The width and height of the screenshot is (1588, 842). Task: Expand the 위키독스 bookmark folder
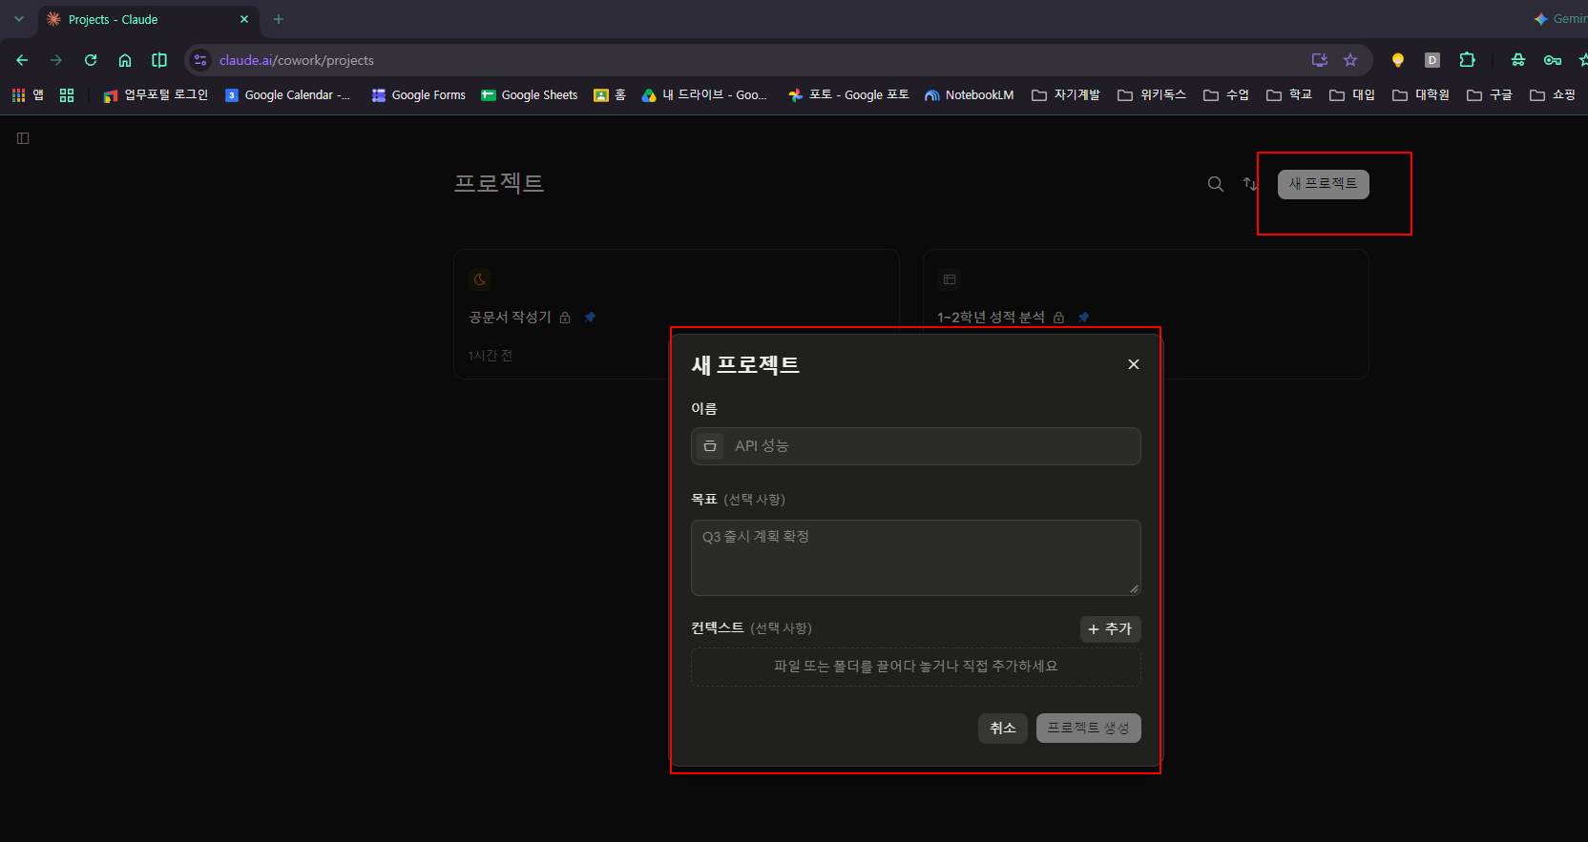1152,95
